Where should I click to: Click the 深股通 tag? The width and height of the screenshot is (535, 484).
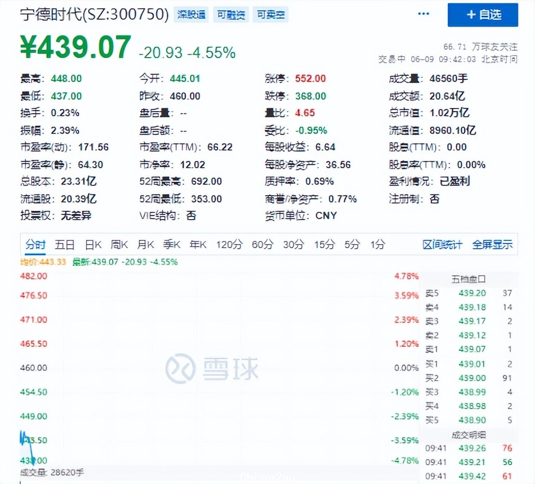coord(191,15)
